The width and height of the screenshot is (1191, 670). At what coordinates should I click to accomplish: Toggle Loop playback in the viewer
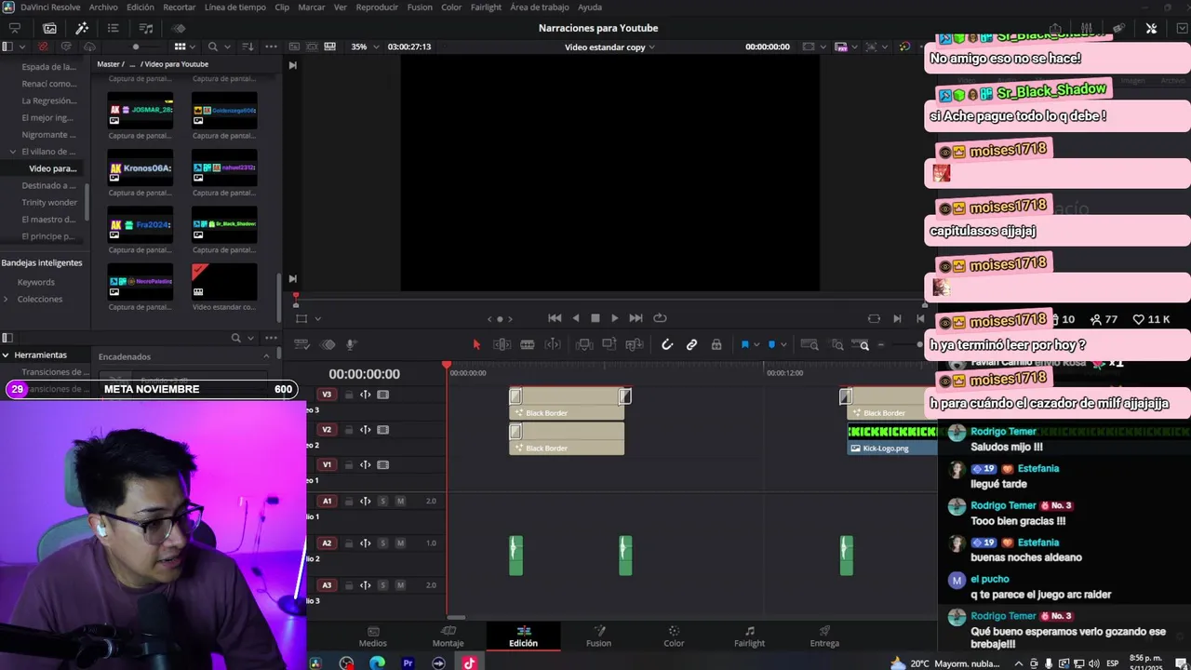[x=660, y=318]
